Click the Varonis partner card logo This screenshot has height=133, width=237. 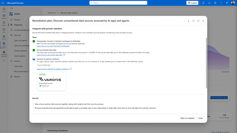point(50,79)
